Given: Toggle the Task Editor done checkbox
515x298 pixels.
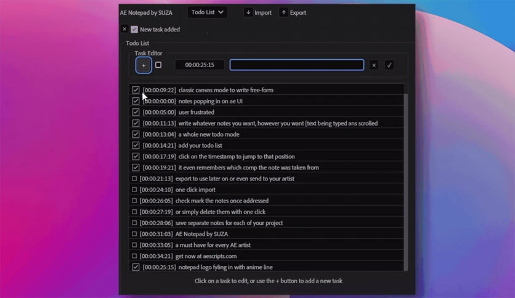Looking at the screenshot, I should pos(158,65).
